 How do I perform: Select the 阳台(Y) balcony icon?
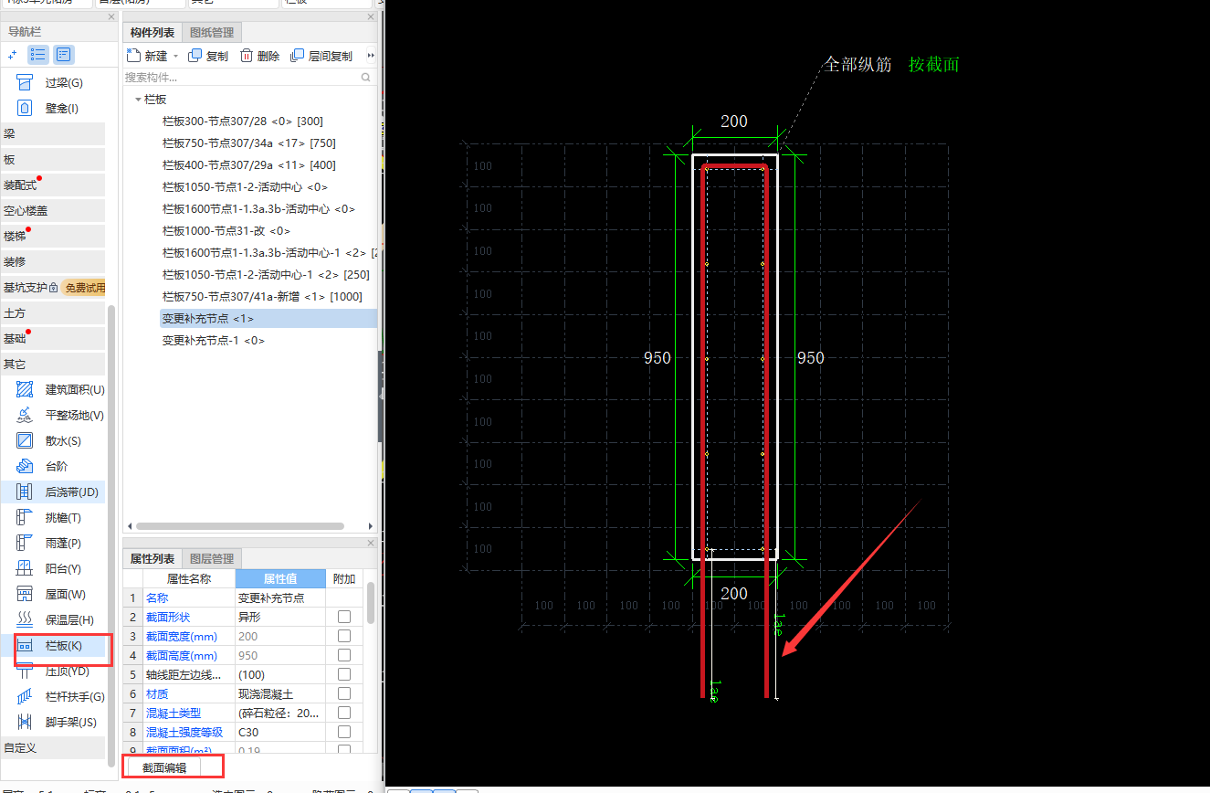coord(26,569)
